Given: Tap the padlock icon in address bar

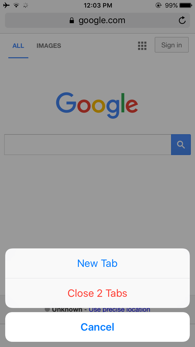Looking at the screenshot, I should (72, 21).
